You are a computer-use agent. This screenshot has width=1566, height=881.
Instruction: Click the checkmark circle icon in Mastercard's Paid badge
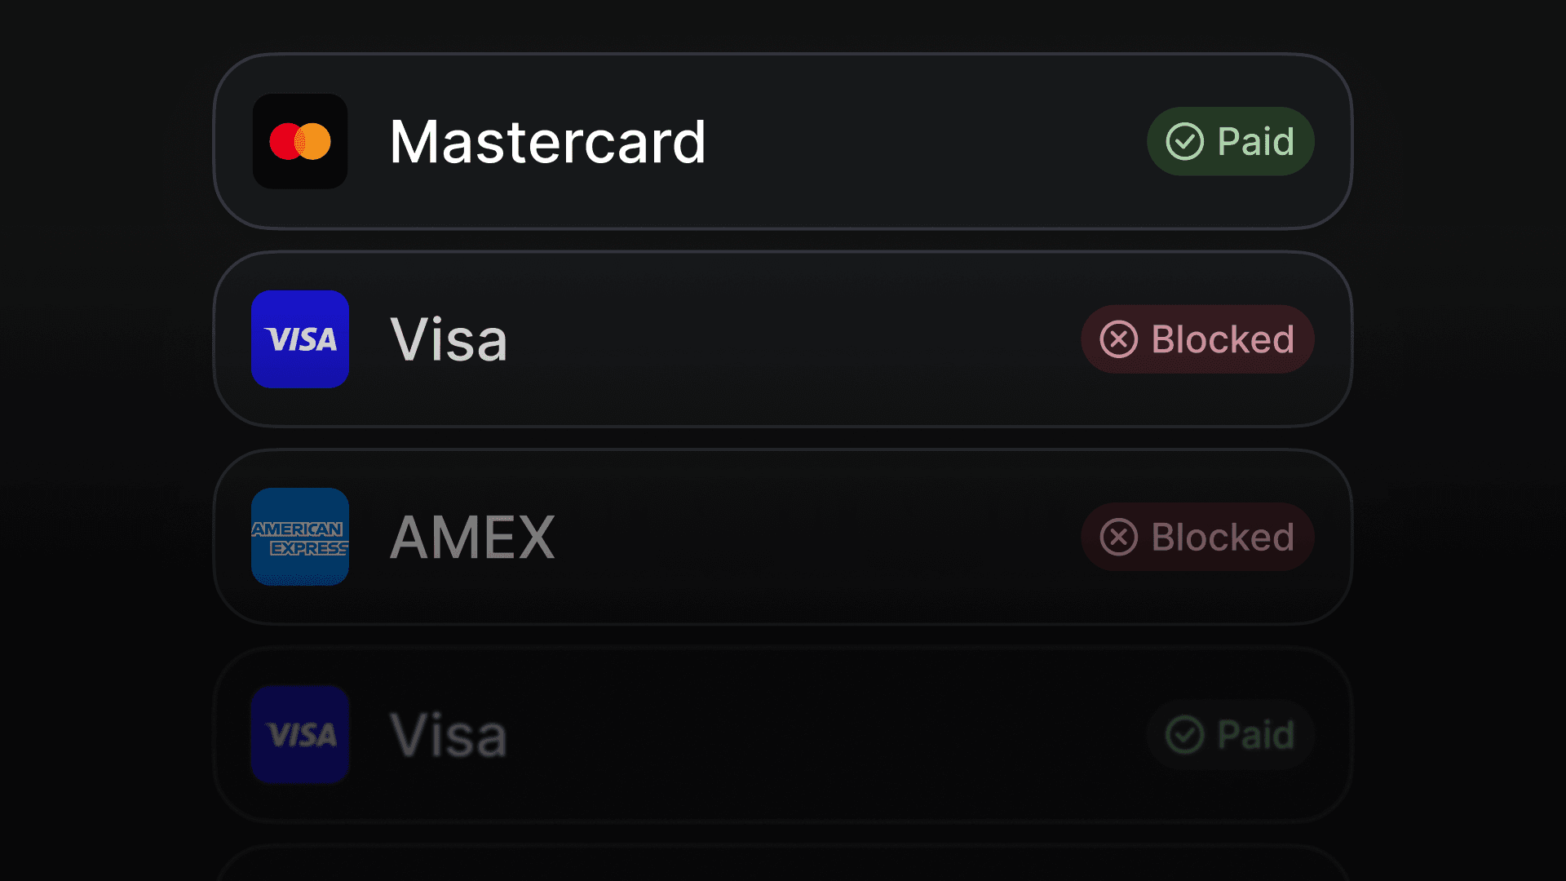(1184, 141)
